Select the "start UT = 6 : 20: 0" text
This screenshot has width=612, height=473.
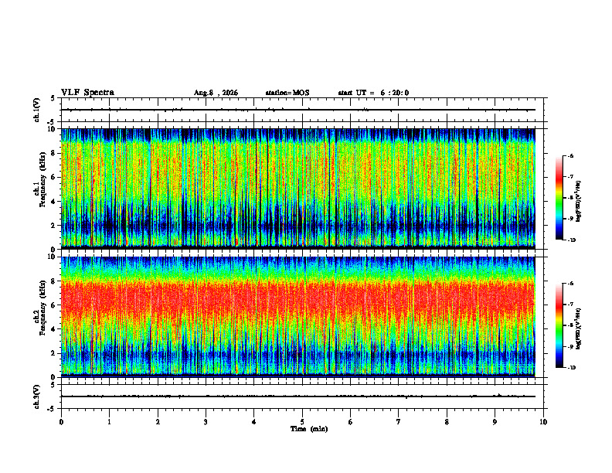[x=373, y=93]
